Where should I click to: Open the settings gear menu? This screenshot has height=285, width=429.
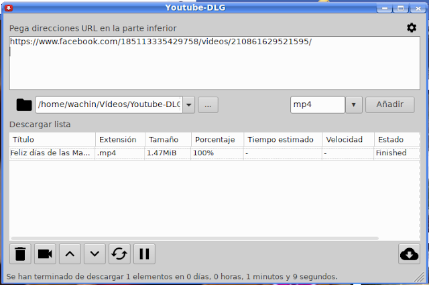(412, 27)
